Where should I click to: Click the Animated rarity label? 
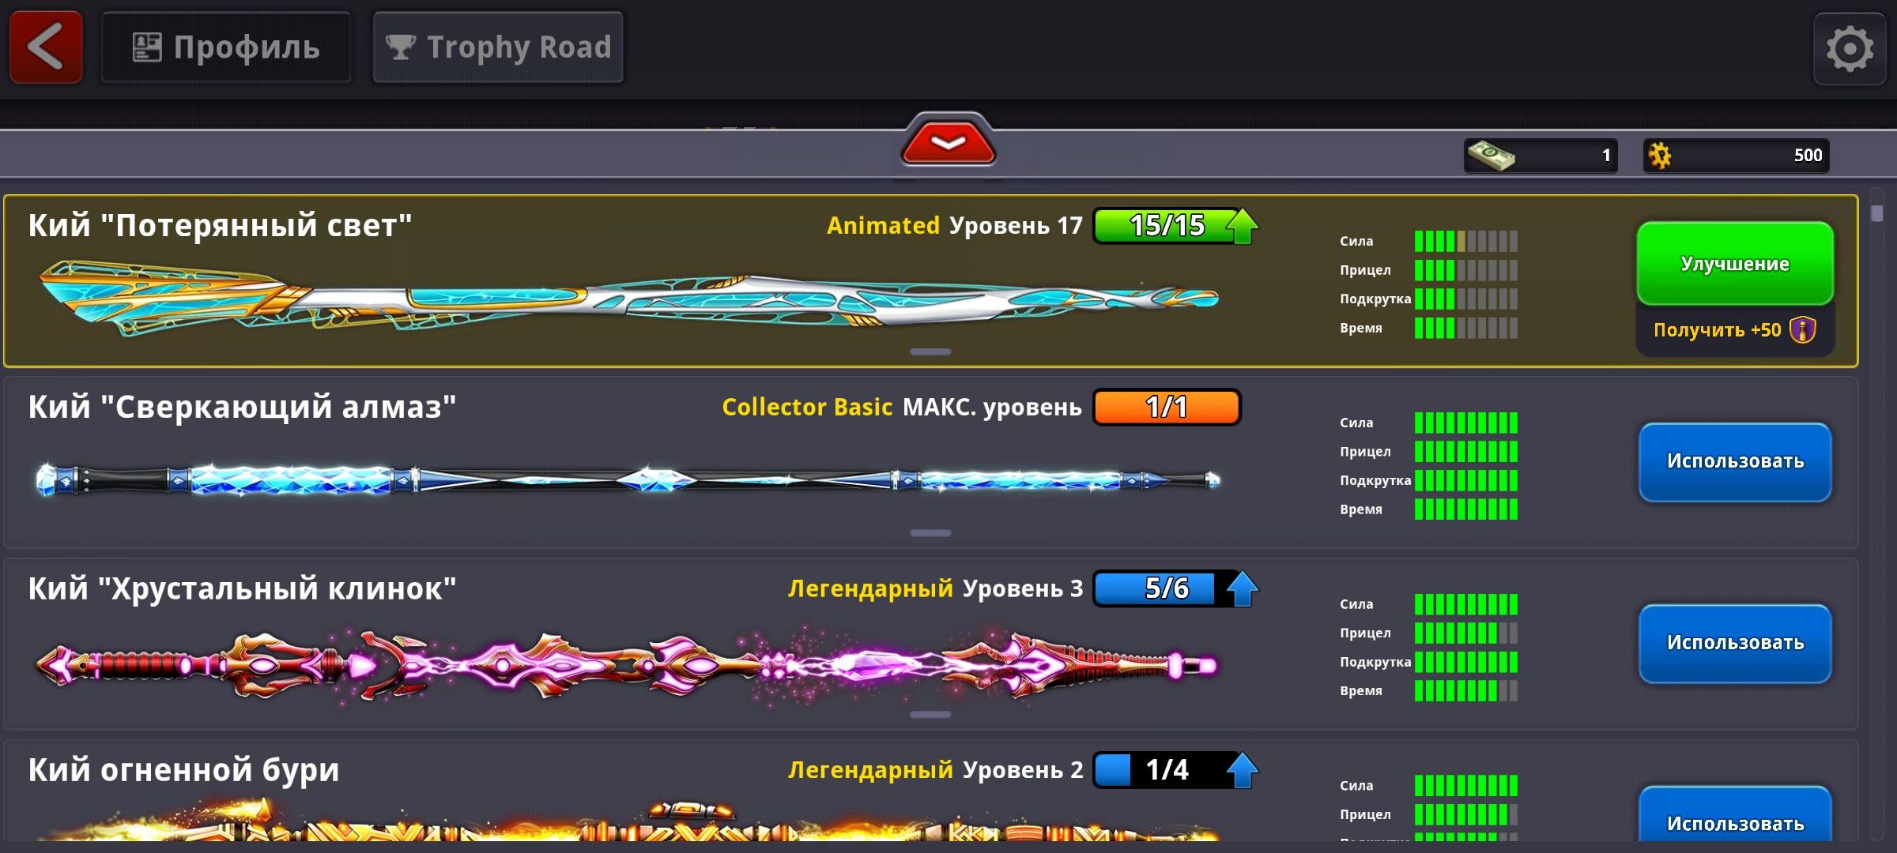click(x=883, y=226)
